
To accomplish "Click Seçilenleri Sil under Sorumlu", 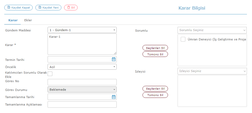I will tap(155, 48).
